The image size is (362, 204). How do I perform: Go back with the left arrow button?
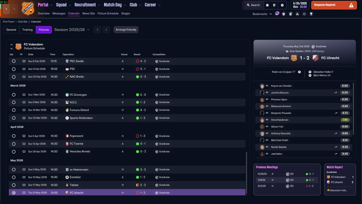point(7,9)
